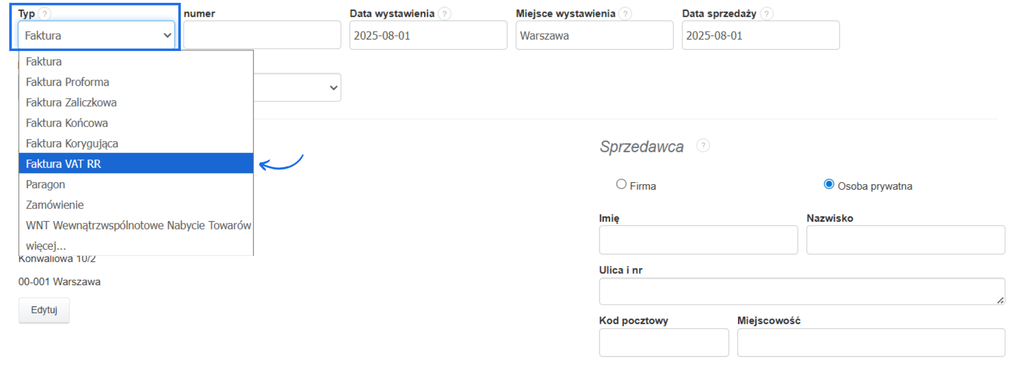Open help icon next to Typ label

(45, 14)
